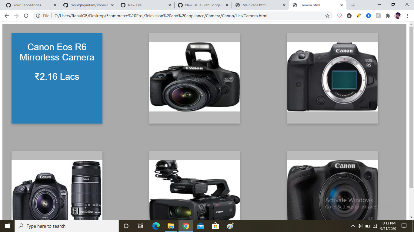Go back to the previous page

pyautogui.click(x=7, y=16)
